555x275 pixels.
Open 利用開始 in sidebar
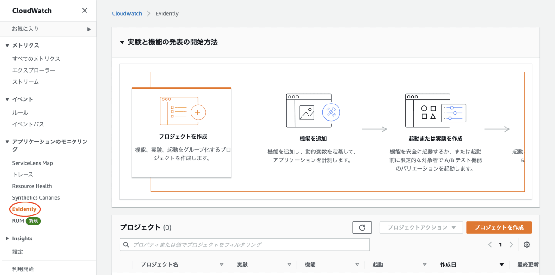23,269
